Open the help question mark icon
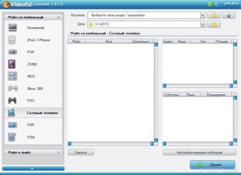The image size is (241, 175). [x=217, y=4]
